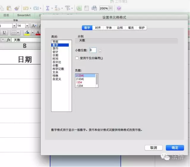190x167 pixels.
Task: Click the Redo arrow icon
Action: tap(36, 8)
